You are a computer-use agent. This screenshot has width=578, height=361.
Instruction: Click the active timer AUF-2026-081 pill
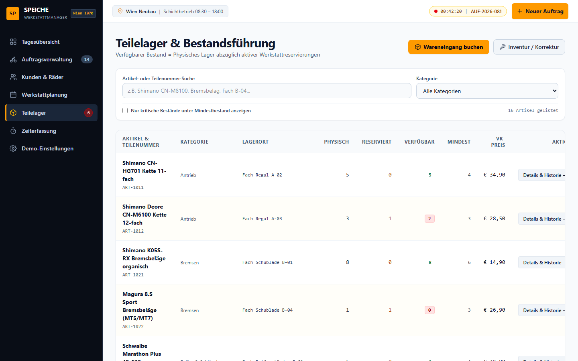[x=468, y=11]
